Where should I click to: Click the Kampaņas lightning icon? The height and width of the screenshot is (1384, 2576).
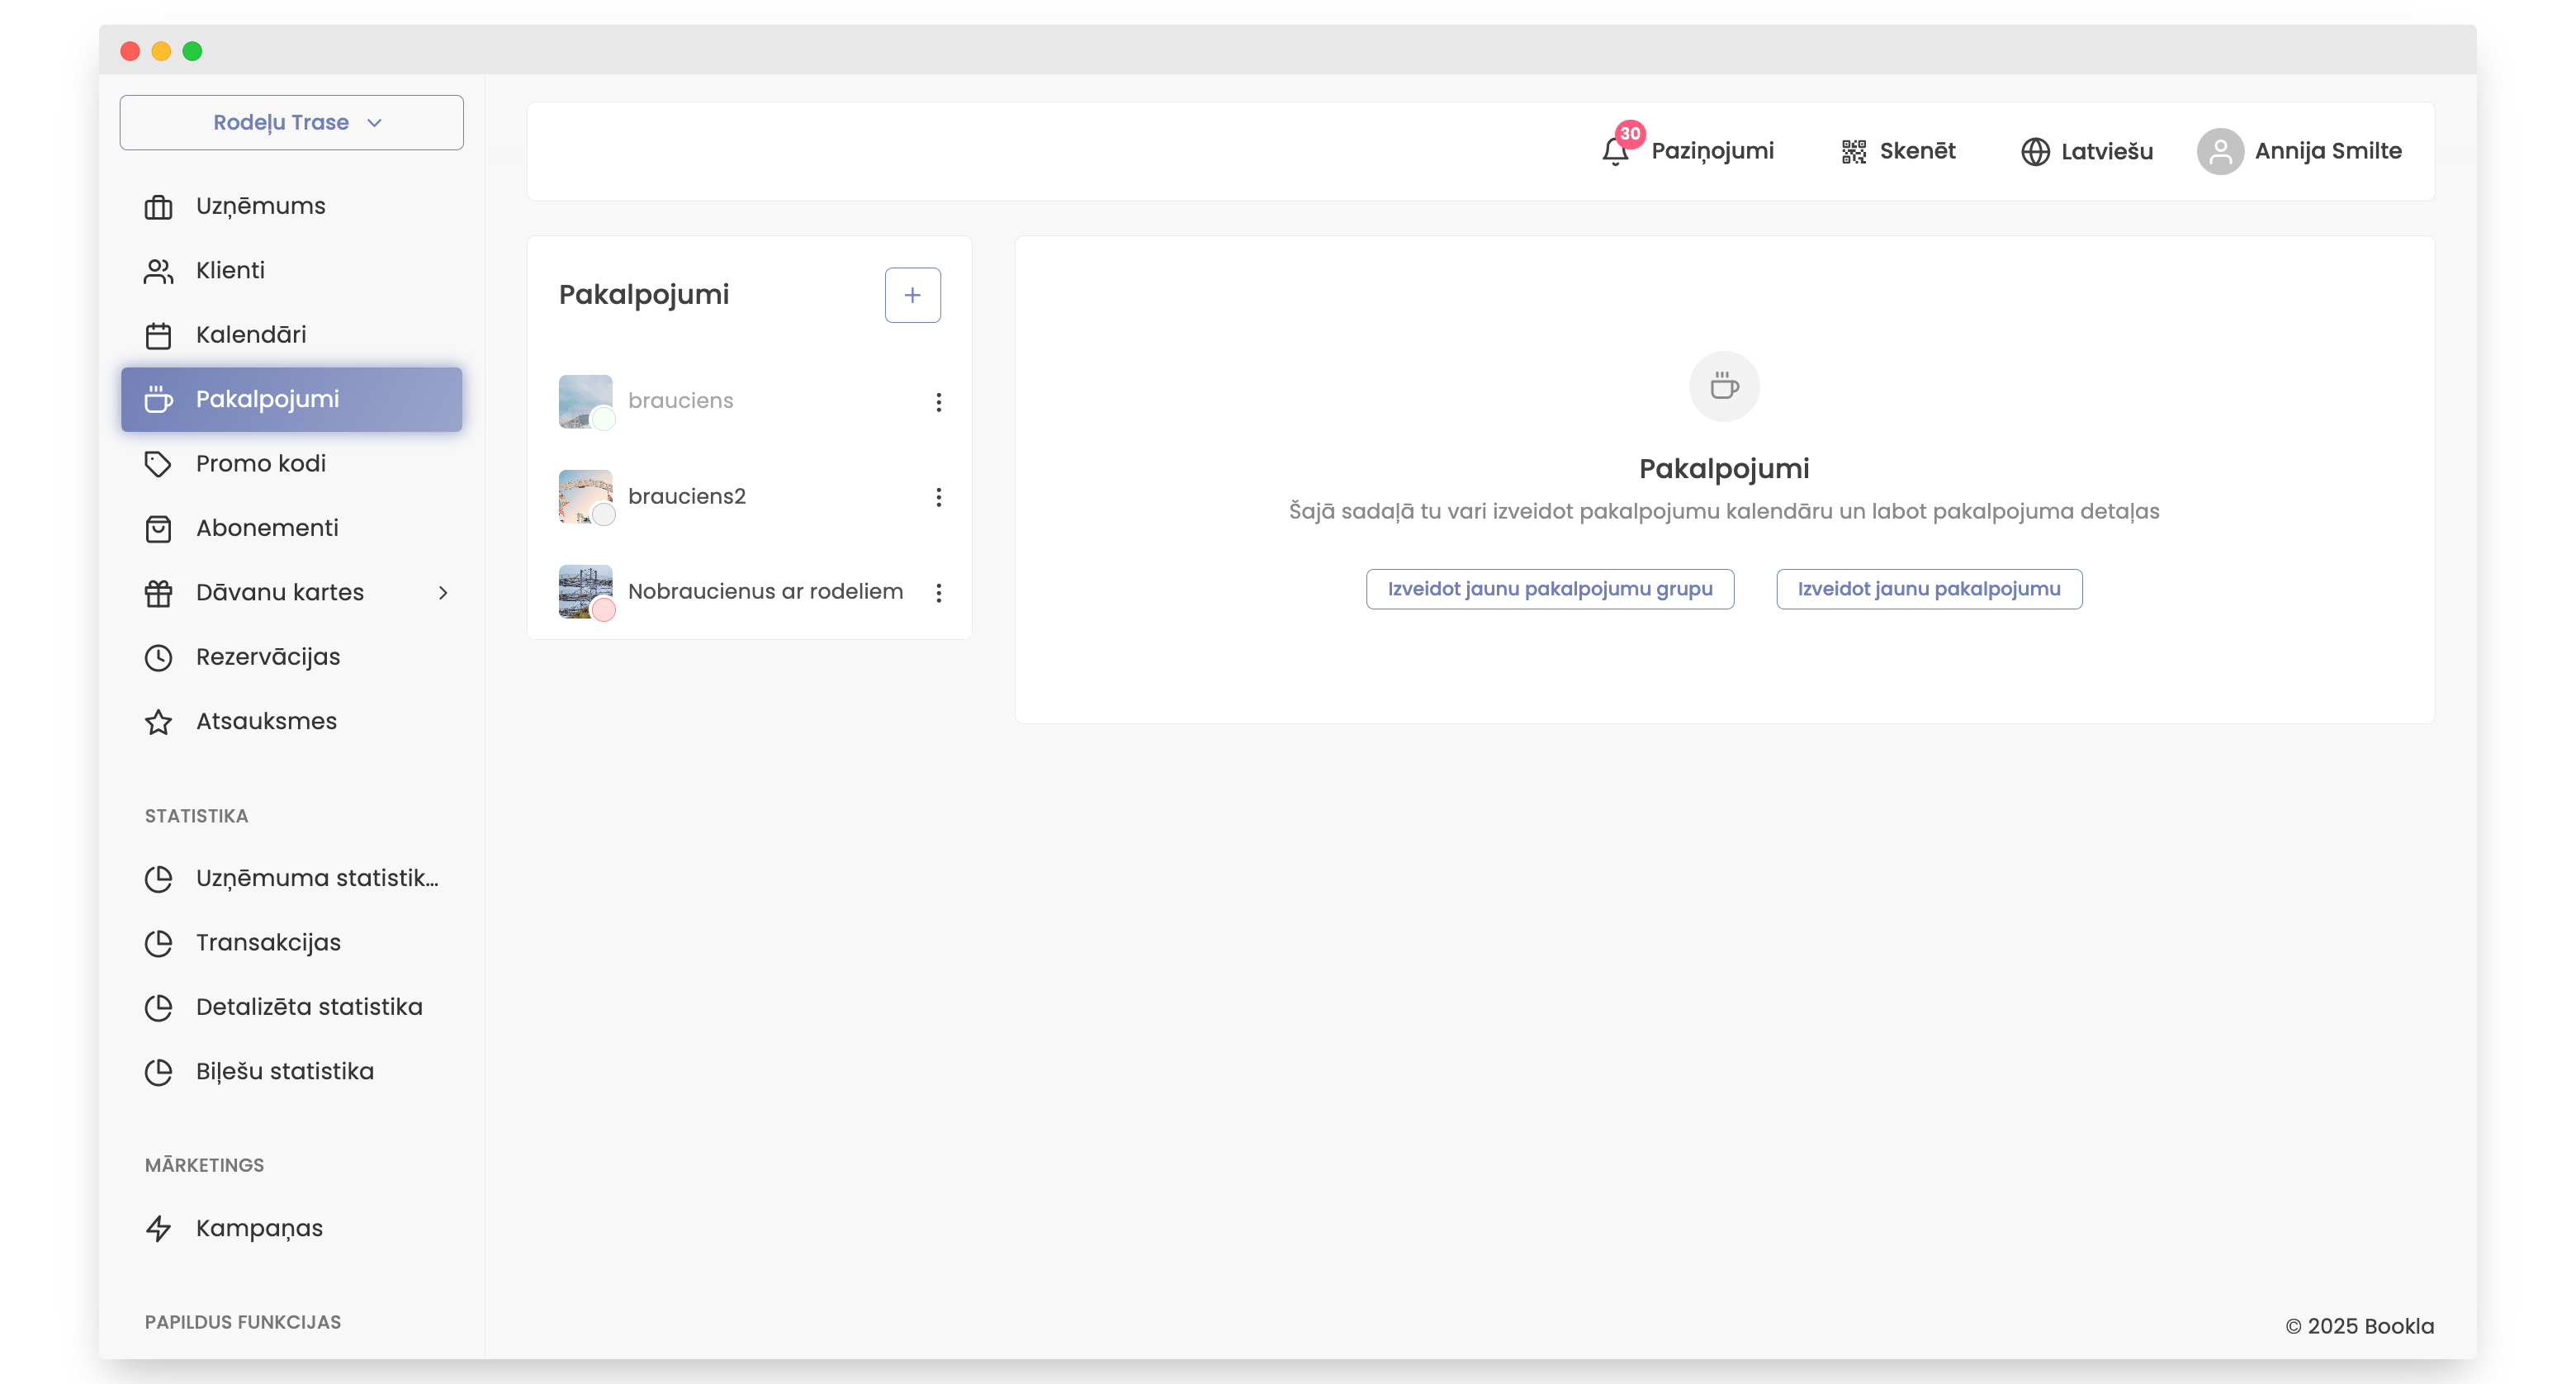point(158,1228)
